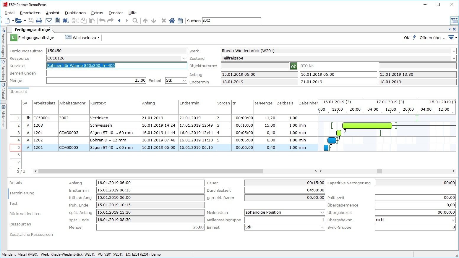Click the blue 'ob' icon beside Objektnummer
The height and width of the screenshot is (258, 459).
tap(293, 66)
